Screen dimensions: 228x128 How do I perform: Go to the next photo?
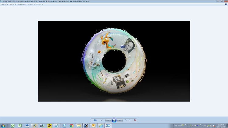[119, 120]
